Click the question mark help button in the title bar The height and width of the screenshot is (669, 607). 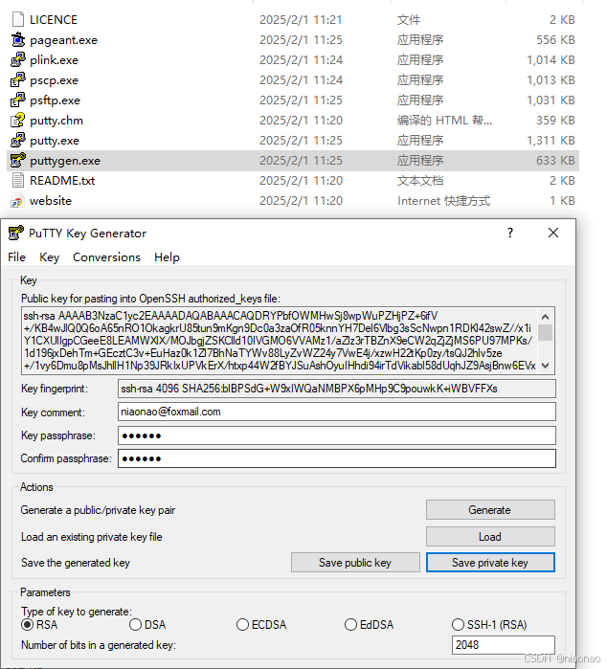pyautogui.click(x=510, y=233)
